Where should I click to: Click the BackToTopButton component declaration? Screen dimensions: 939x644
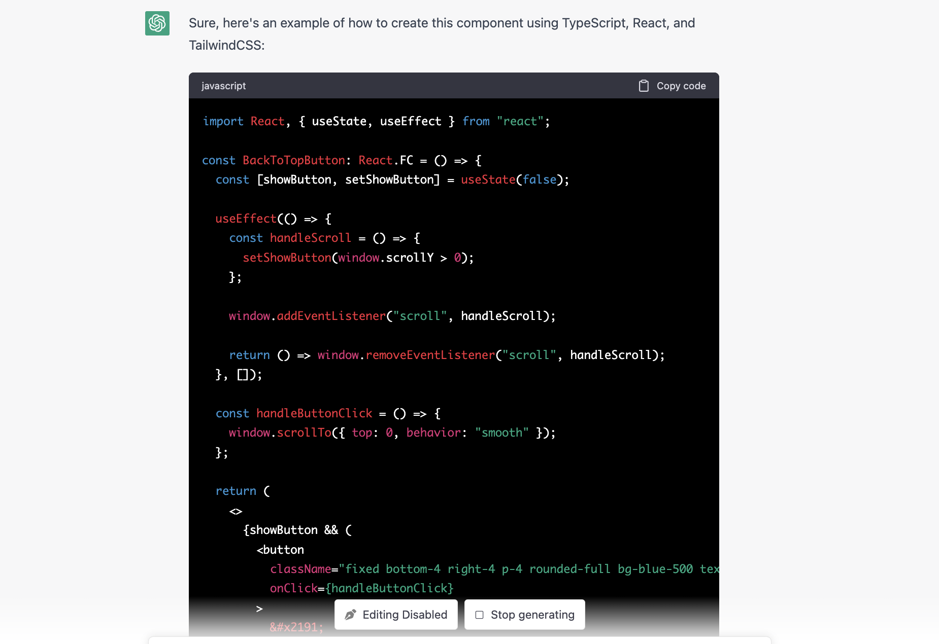[342, 160]
